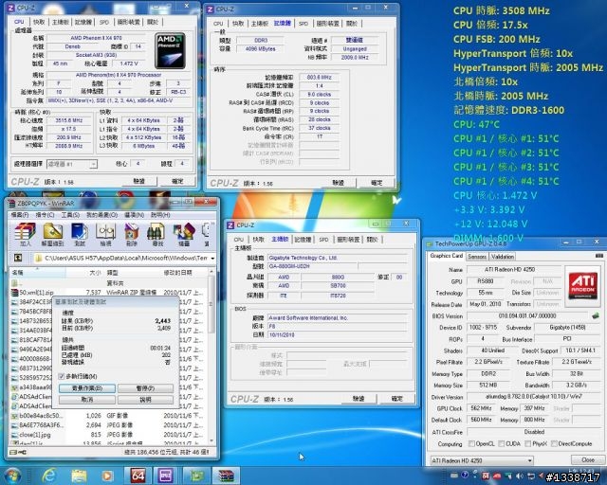Click 暫停(P) pause button in benchmark dialog
The image size is (607, 485).
click(x=145, y=388)
